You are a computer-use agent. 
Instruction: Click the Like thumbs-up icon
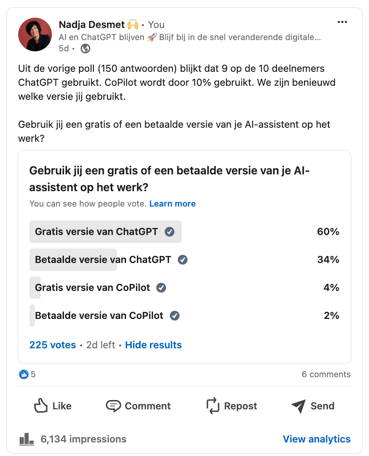[x=41, y=405]
